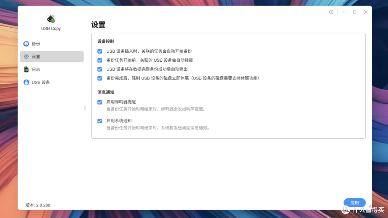Screen dimensions: 388x218
Task: Click the USB Copy app icon
Action: coord(51,19)
